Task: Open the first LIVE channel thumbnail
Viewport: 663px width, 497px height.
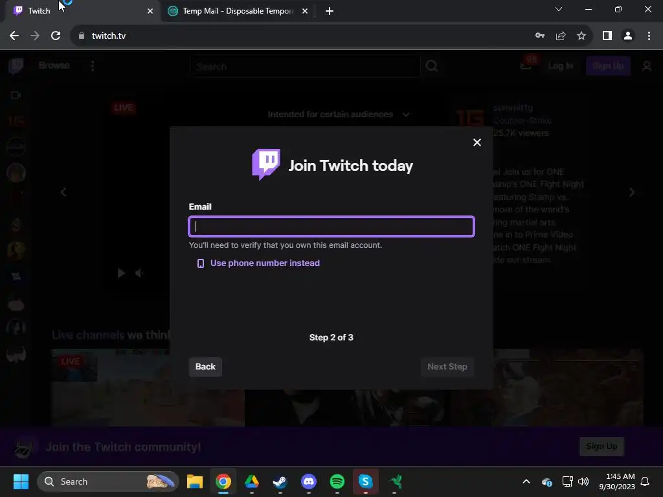Action: (x=148, y=388)
